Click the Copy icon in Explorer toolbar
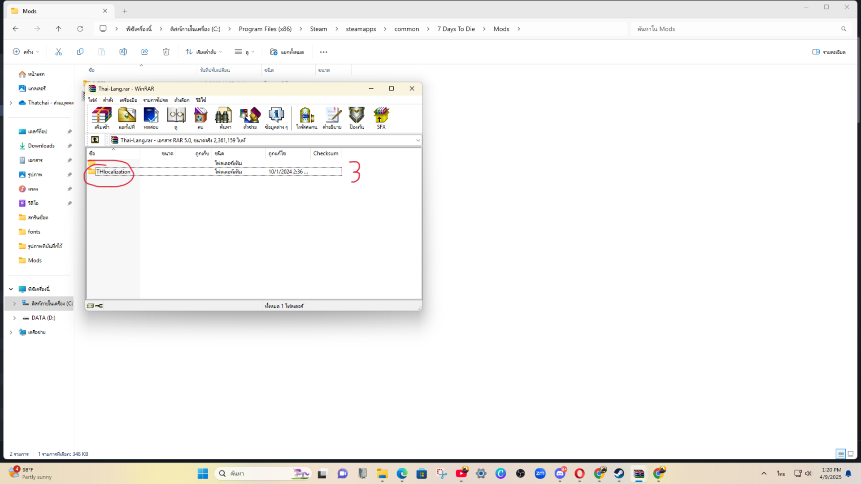The image size is (861, 484). tap(80, 52)
